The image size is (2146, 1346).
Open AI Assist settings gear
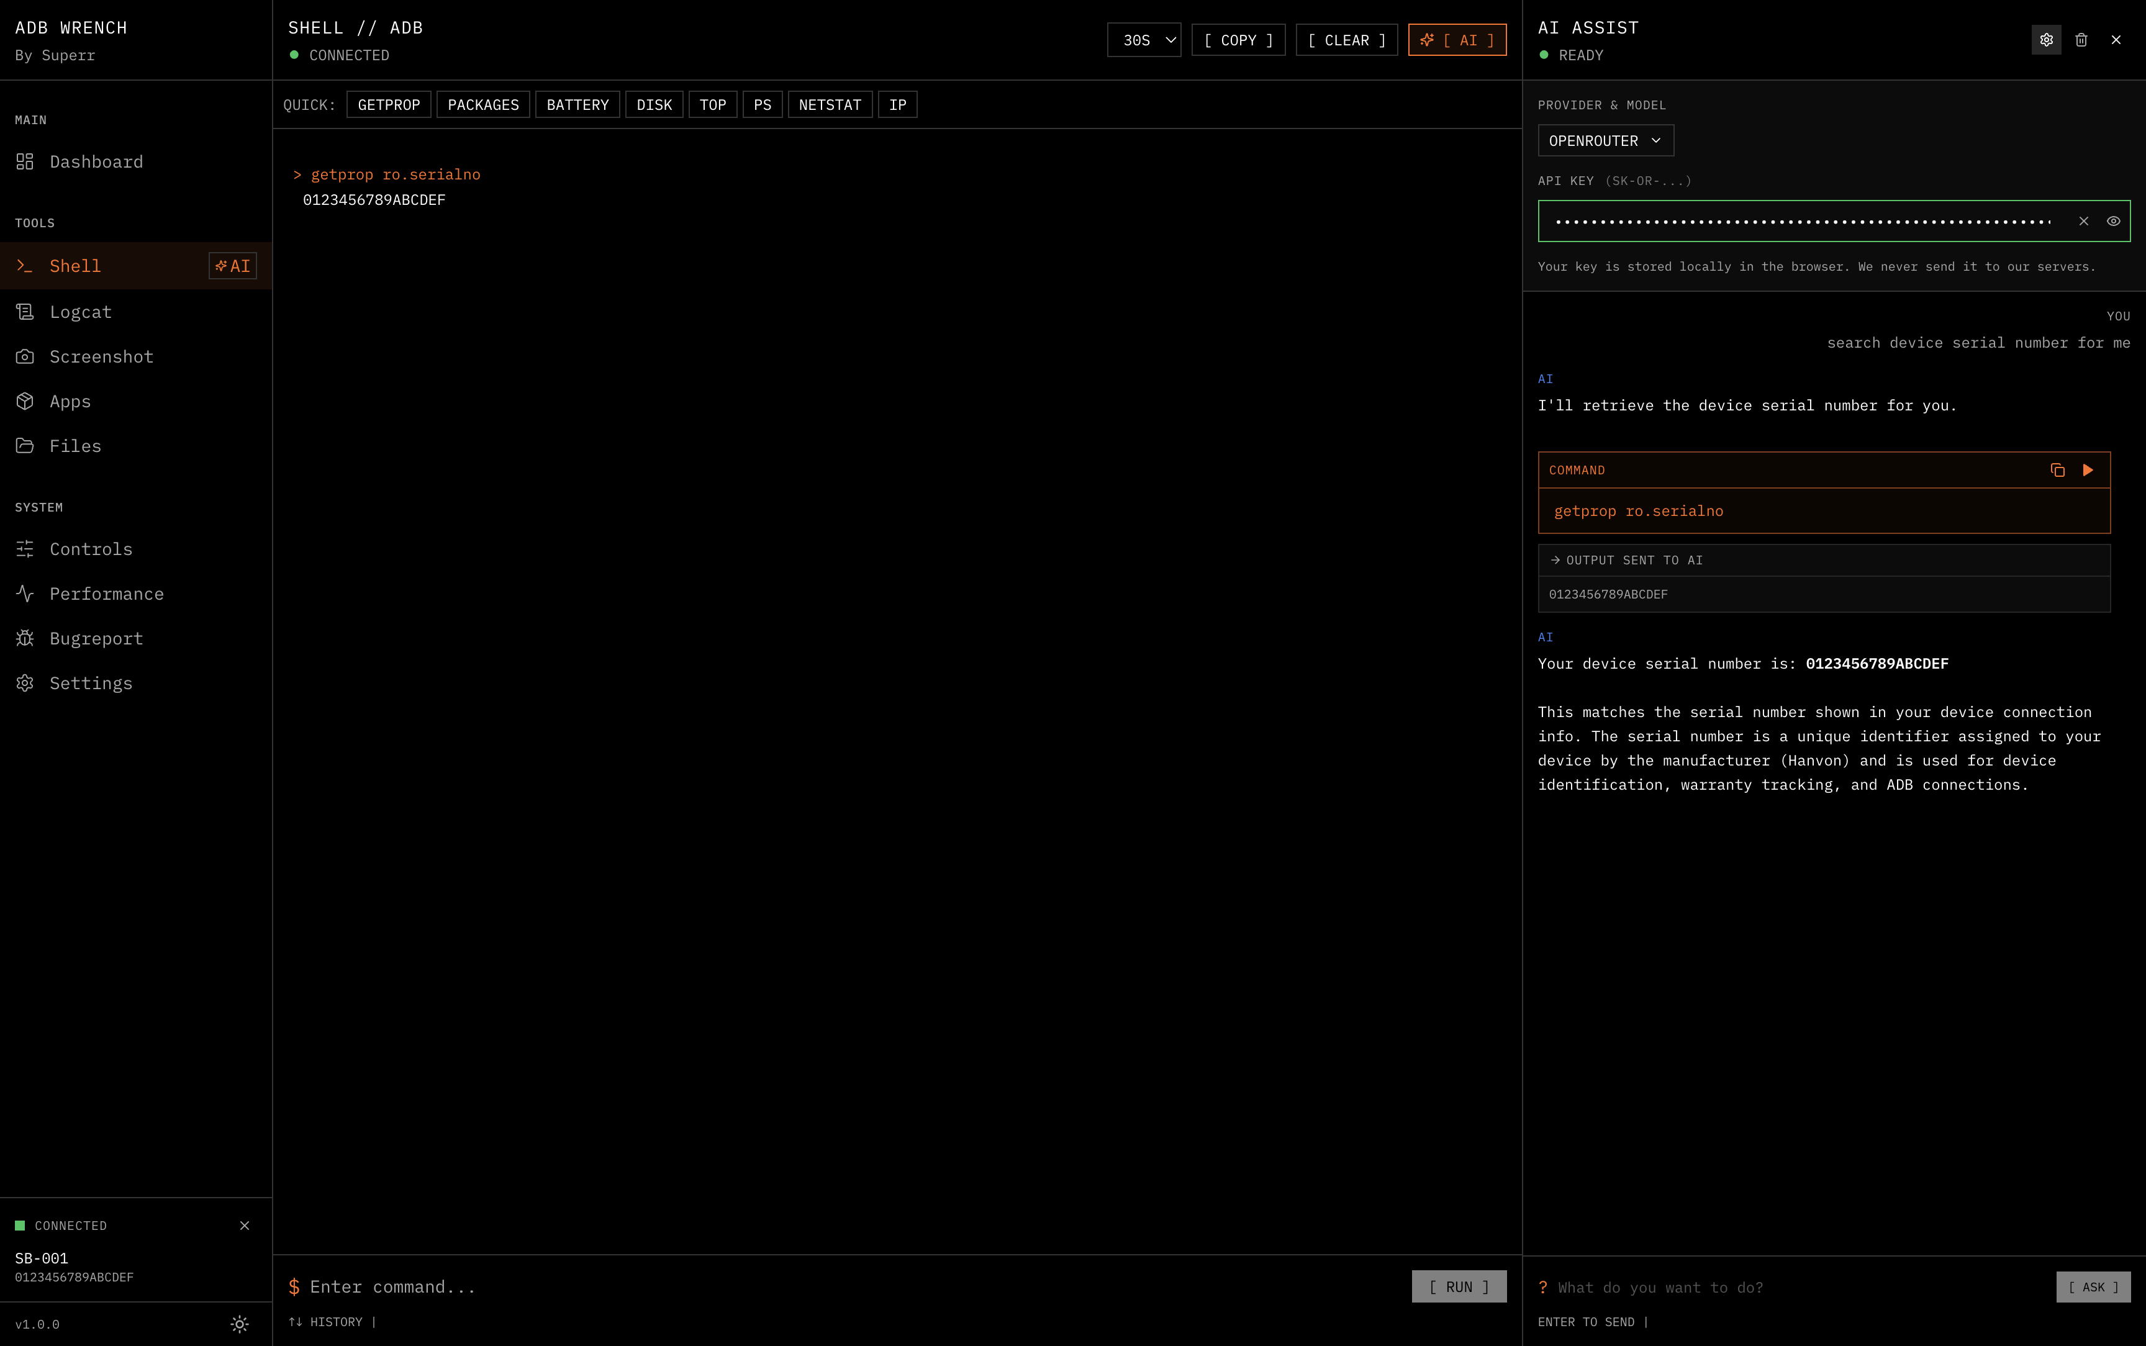coord(2046,39)
